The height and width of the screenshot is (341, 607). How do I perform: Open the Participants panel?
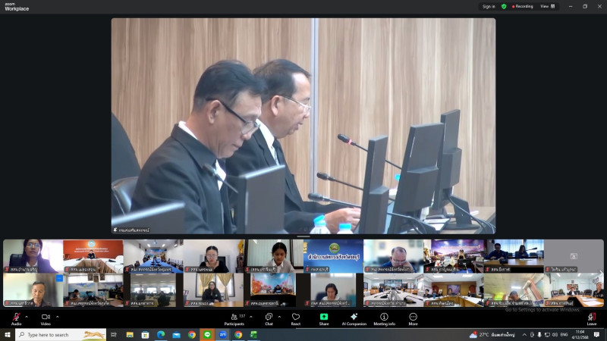[234, 318]
